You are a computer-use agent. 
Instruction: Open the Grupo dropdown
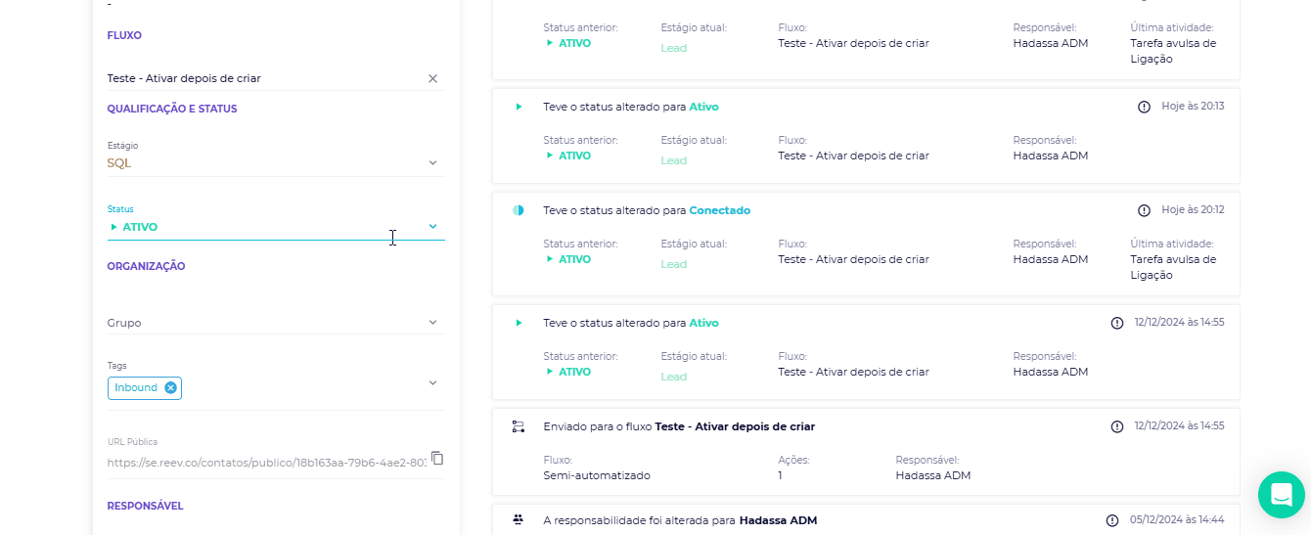(276, 323)
